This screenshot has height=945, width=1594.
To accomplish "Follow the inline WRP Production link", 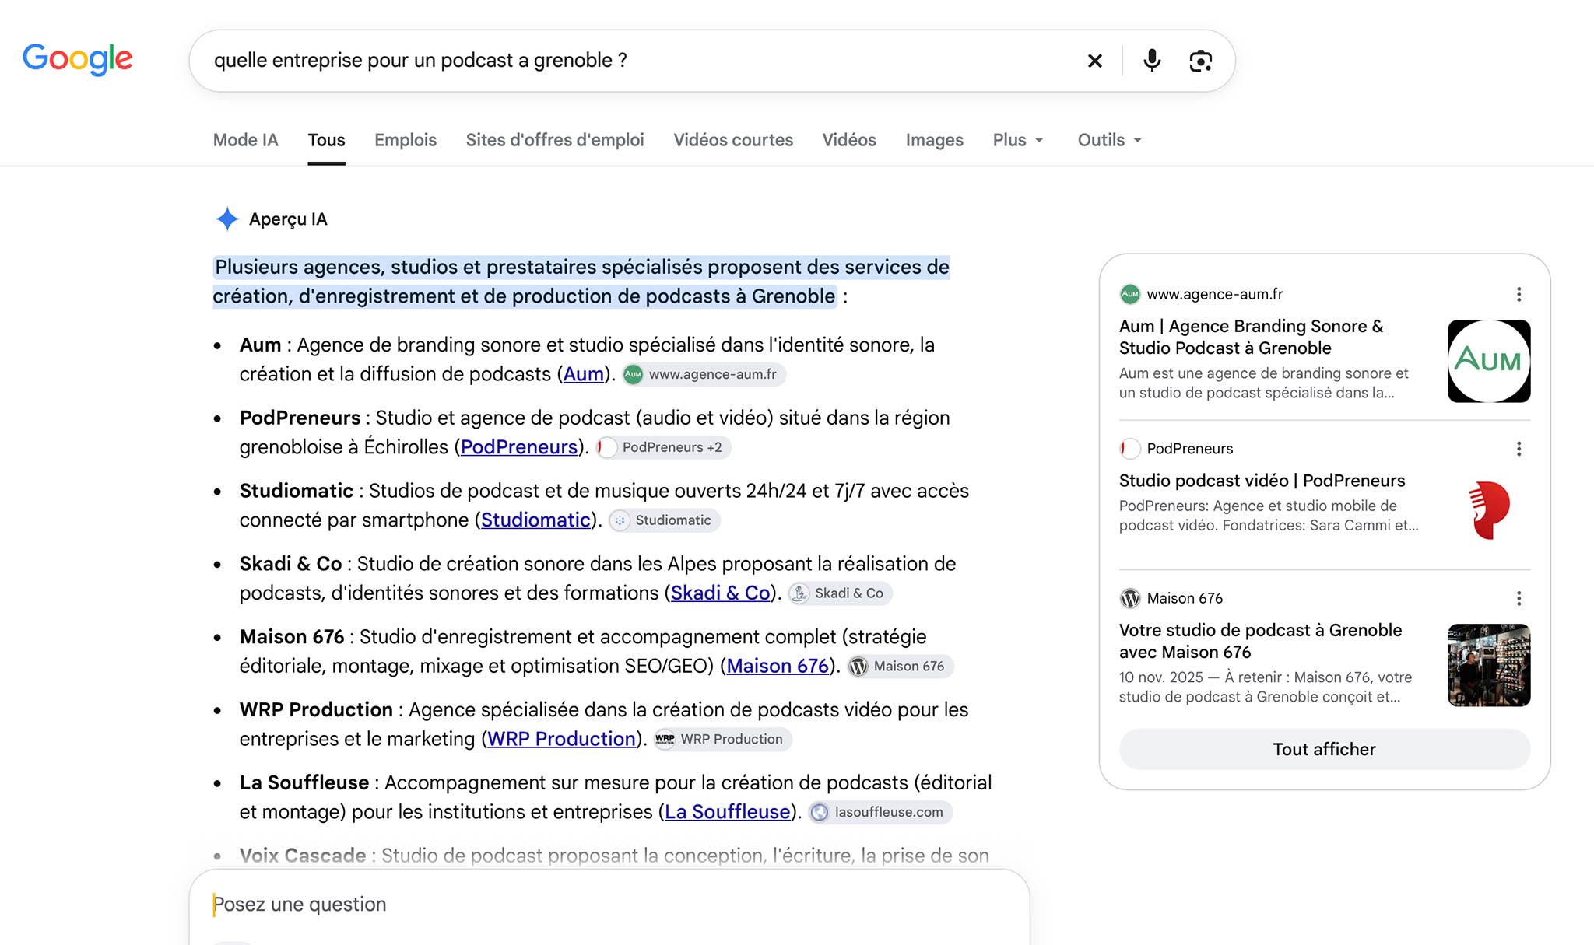I will coord(562,739).
